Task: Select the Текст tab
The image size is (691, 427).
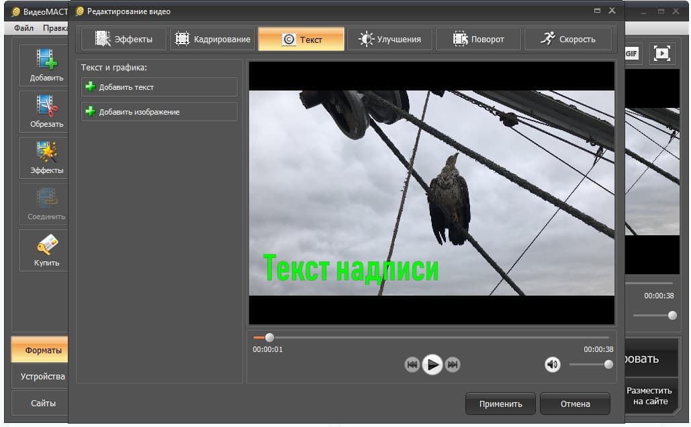Action: coord(302,39)
